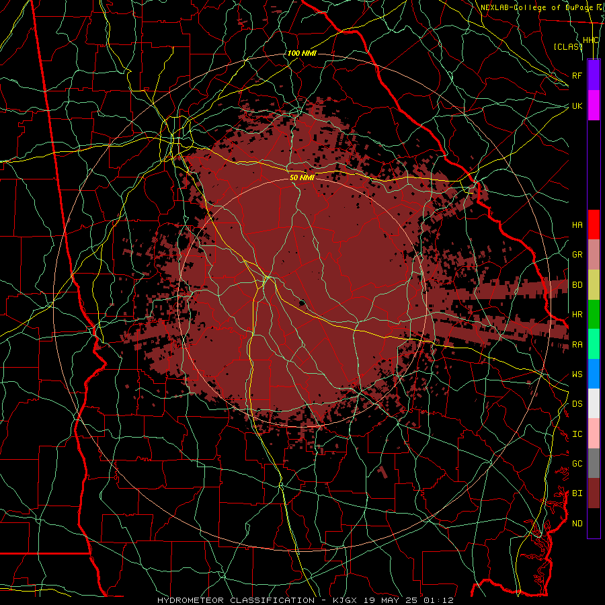This screenshot has height=605, width=605.
Task: Click the UK legend label
Action: (577, 106)
